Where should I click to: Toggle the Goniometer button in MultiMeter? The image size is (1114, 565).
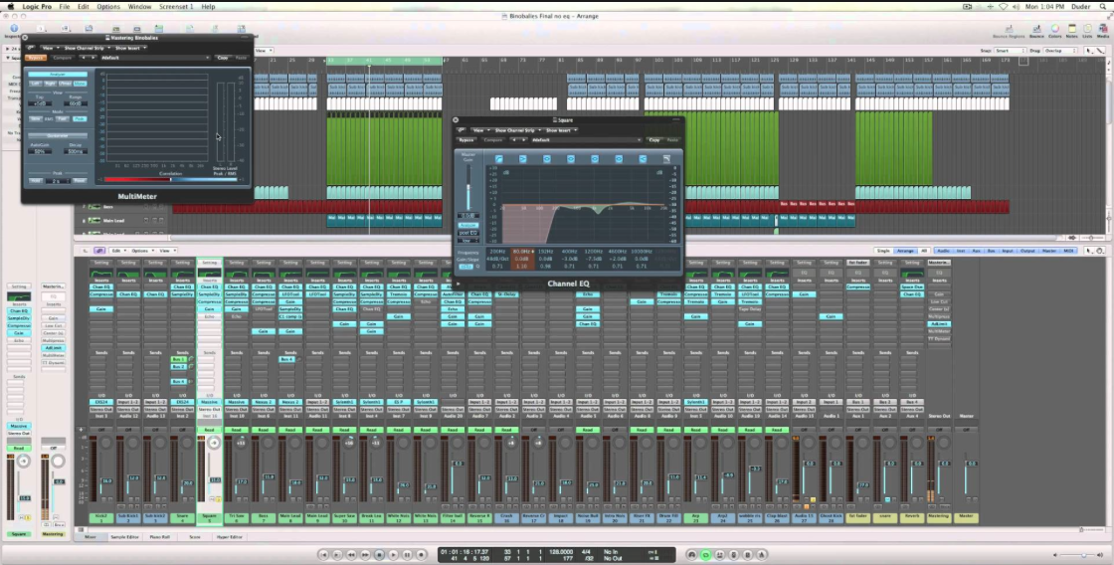(58, 135)
